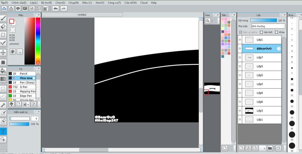Enable the Khóa checkbox
302x154 pixels.
[x=277, y=32]
